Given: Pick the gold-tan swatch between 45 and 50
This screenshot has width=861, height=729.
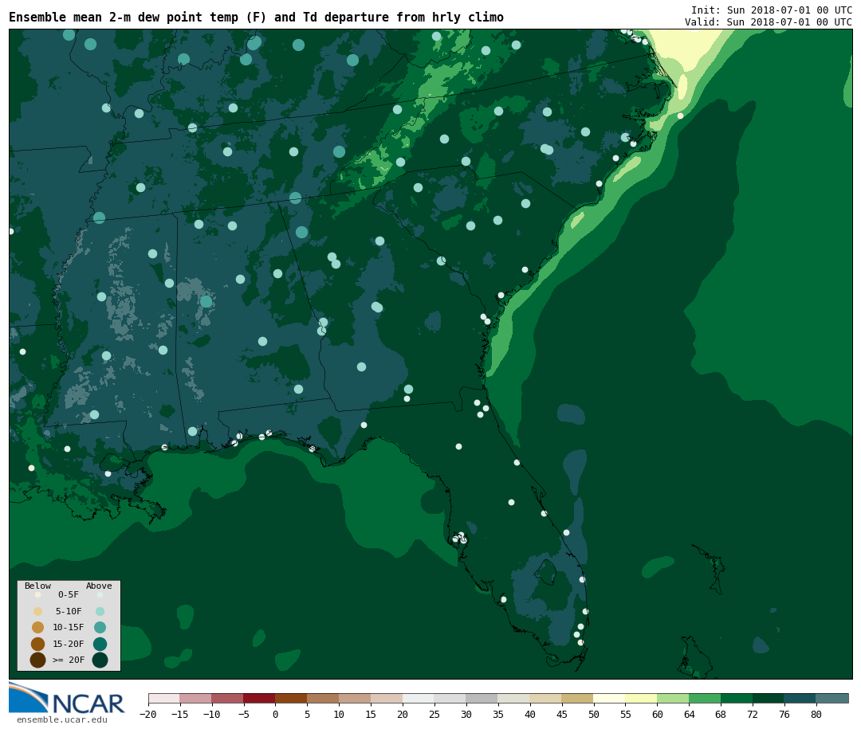Looking at the screenshot, I should point(578,698).
